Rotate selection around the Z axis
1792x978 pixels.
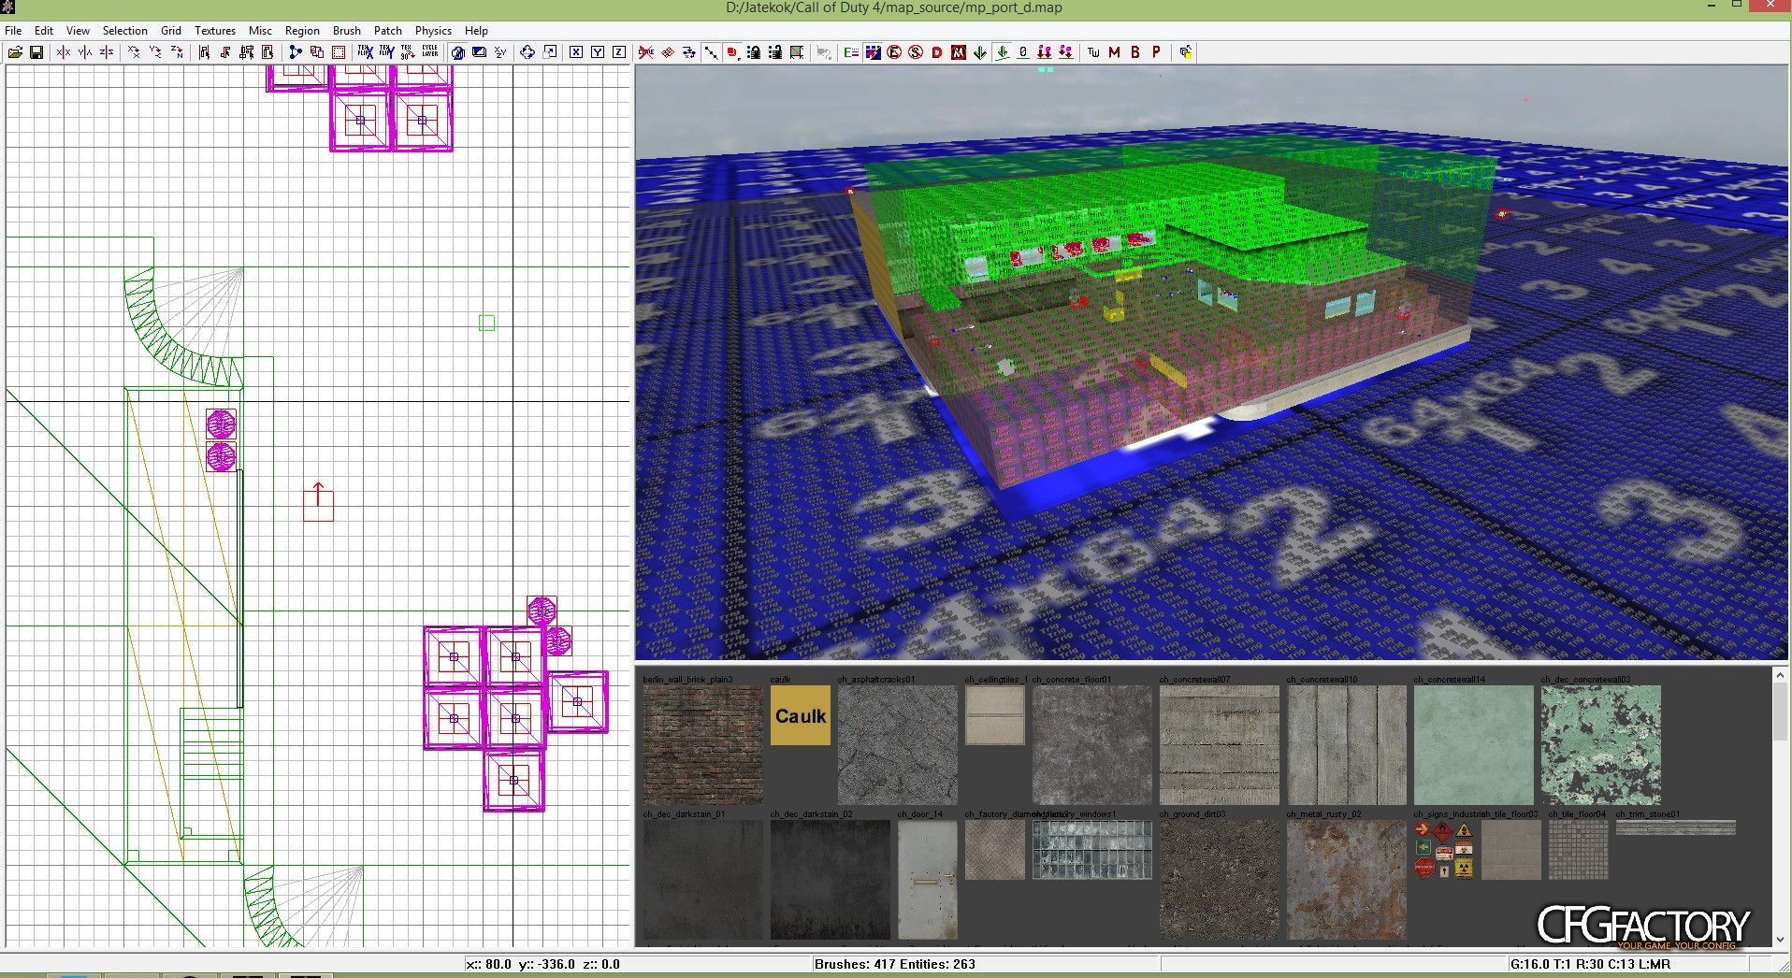(x=177, y=52)
